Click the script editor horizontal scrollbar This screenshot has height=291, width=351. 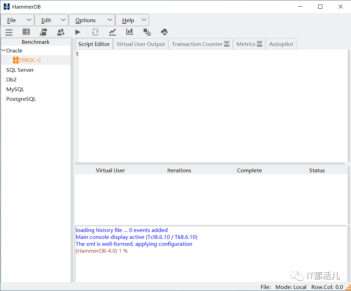(210, 163)
